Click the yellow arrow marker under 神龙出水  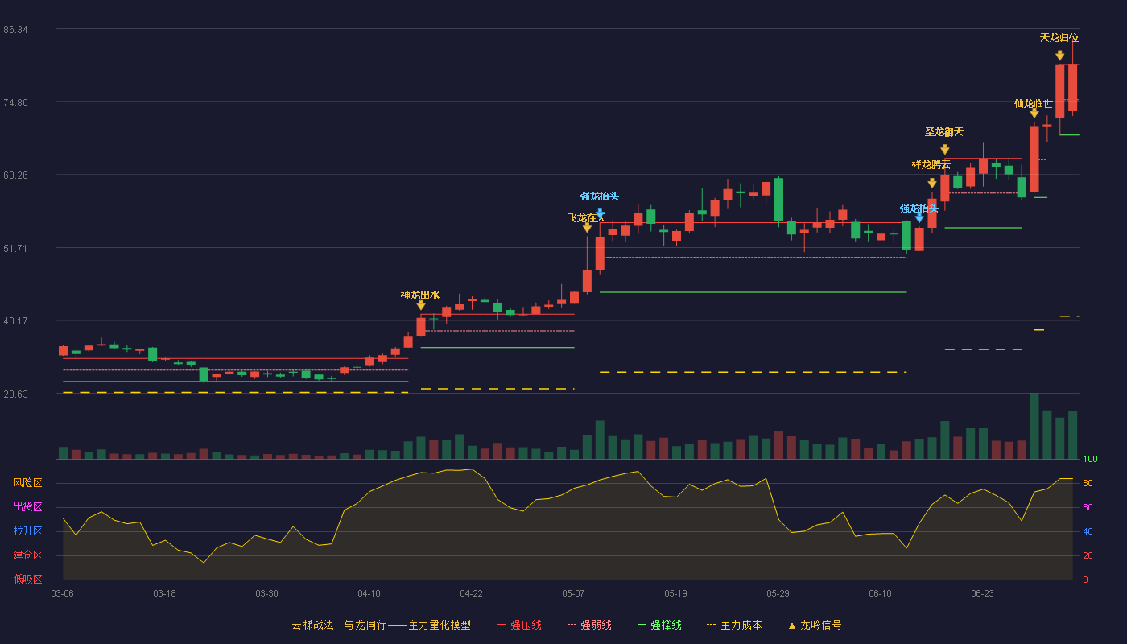pos(420,305)
